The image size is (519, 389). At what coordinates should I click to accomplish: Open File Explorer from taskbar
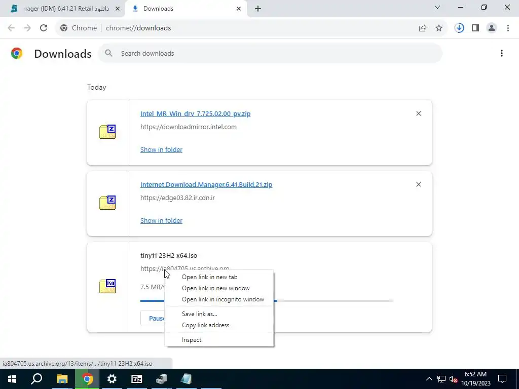coord(62,379)
